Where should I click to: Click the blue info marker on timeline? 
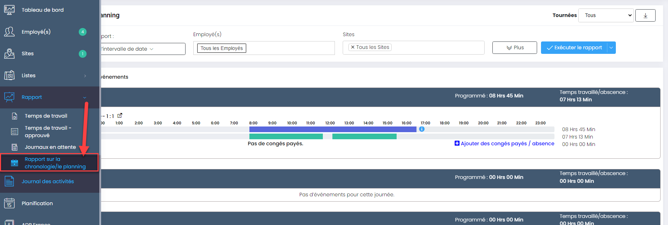(x=422, y=129)
